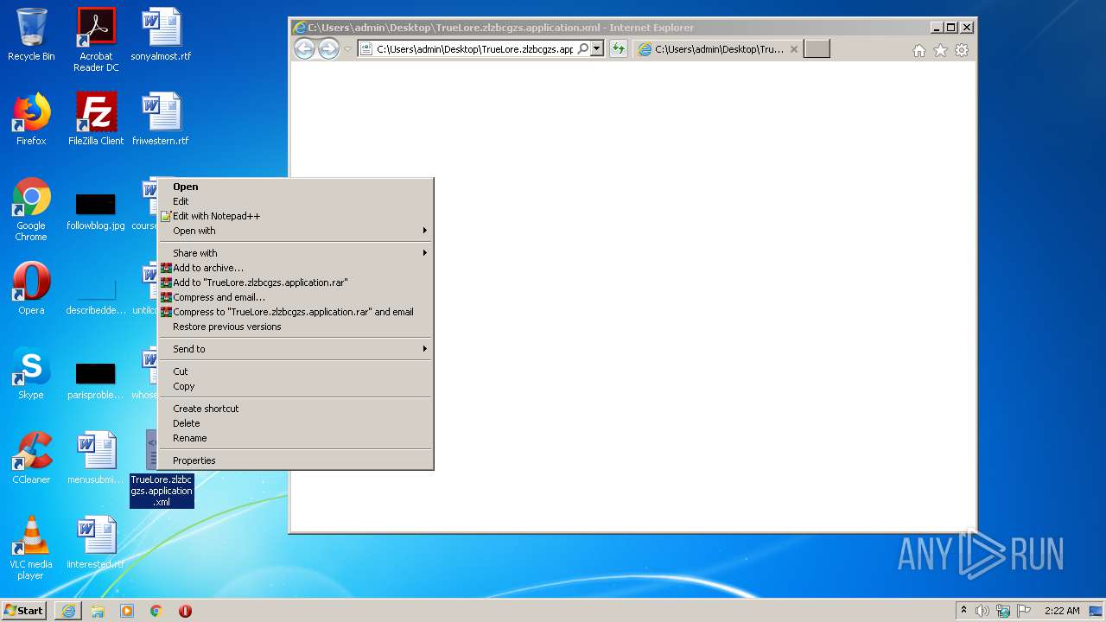Select the friwestern.rtf document icon

click(x=161, y=119)
